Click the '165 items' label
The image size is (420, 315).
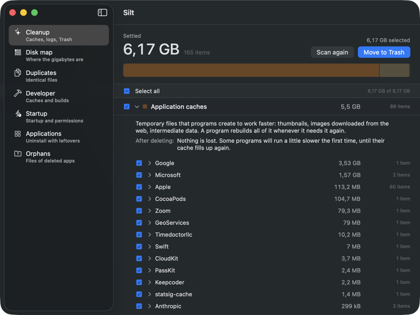pyautogui.click(x=197, y=52)
